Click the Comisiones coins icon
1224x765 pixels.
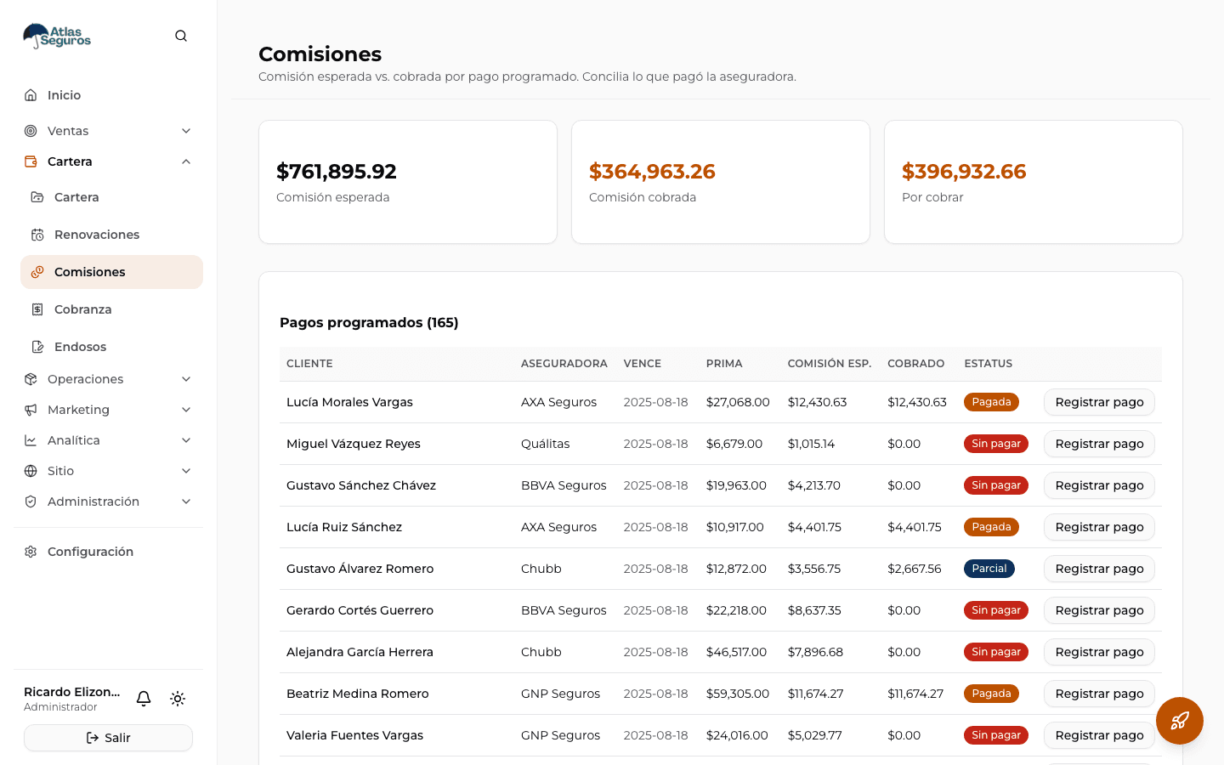[x=37, y=272]
